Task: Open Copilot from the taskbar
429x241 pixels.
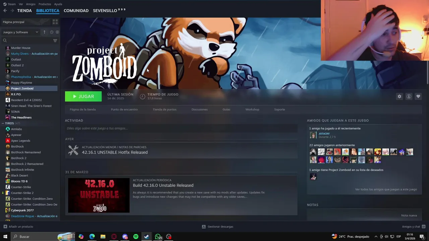Action: [81, 237]
